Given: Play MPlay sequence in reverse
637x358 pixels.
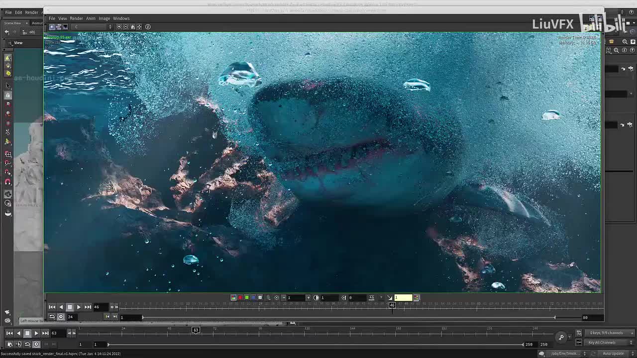Looking at the screenshot, I should tap(61, 307).
